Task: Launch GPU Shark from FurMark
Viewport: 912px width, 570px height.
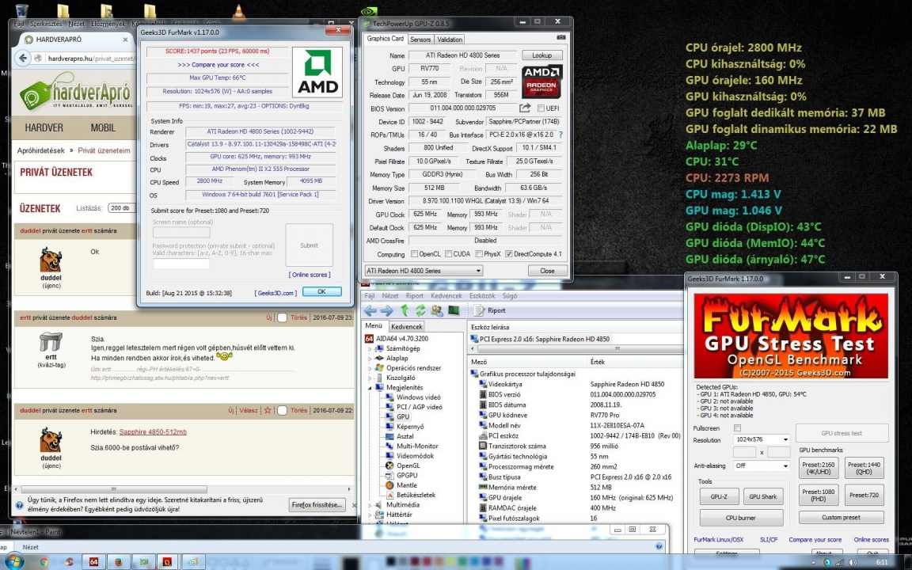Action: pyautogui.click(x=762, y=496)
